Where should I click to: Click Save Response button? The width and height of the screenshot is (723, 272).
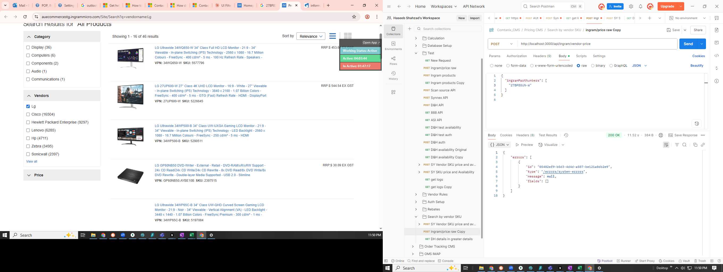point(683,135)
